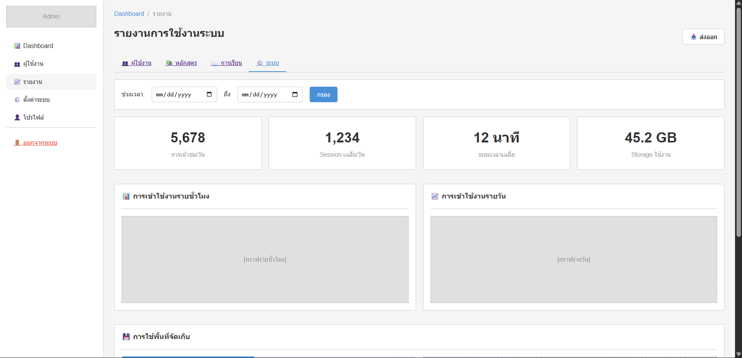Click the gear icon beside ตั้งค่าระบบ
742x358 pixels.
[17, 100]
